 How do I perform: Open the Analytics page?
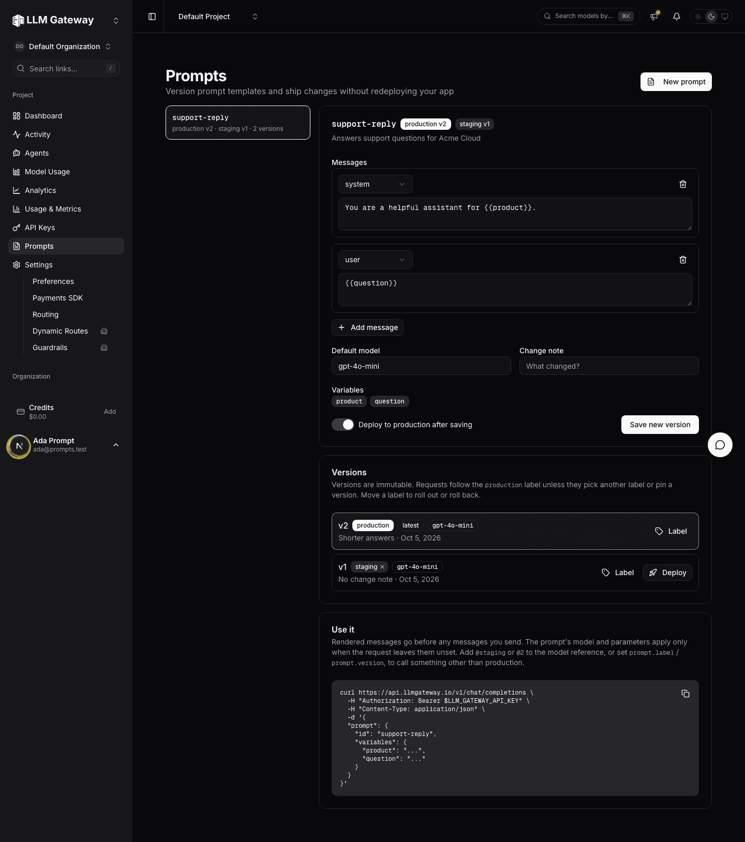tap(66, 190)
